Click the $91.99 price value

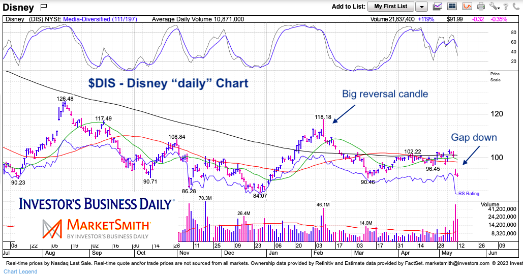454,19
